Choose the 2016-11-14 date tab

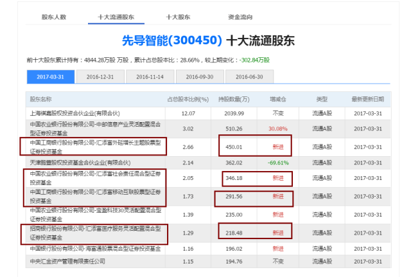click(x=150, y=77)
